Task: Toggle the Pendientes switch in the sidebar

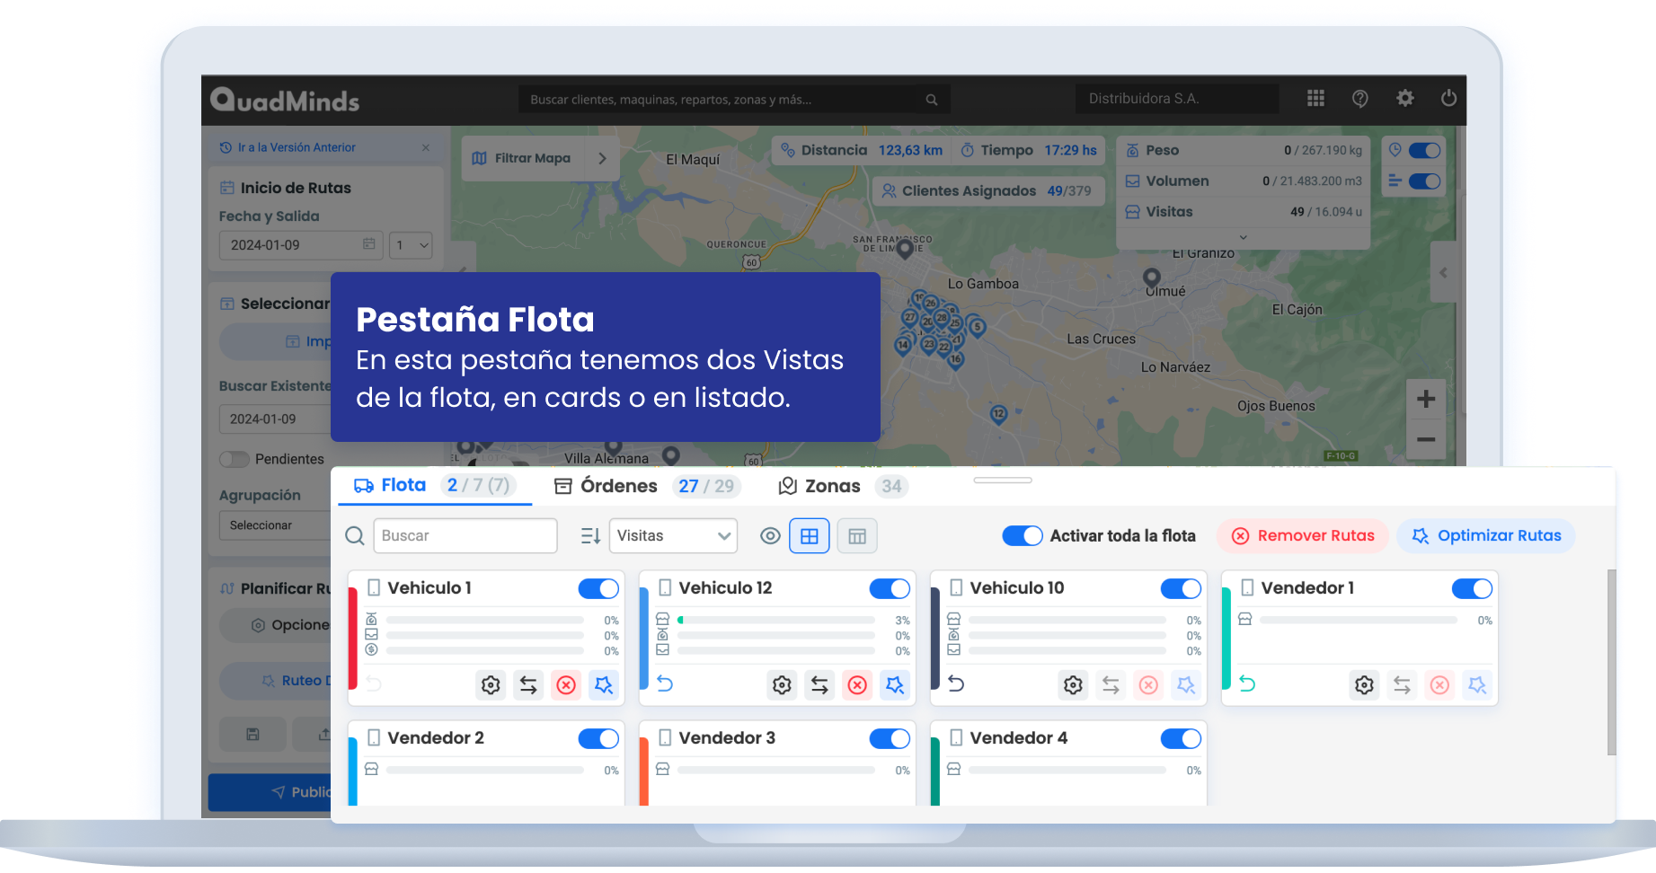Action: pyautogui.click(x=234, y=459)
